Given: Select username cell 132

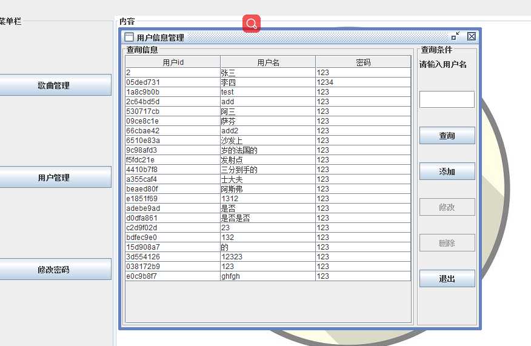Looking at the screenshot, I should 268,238.
